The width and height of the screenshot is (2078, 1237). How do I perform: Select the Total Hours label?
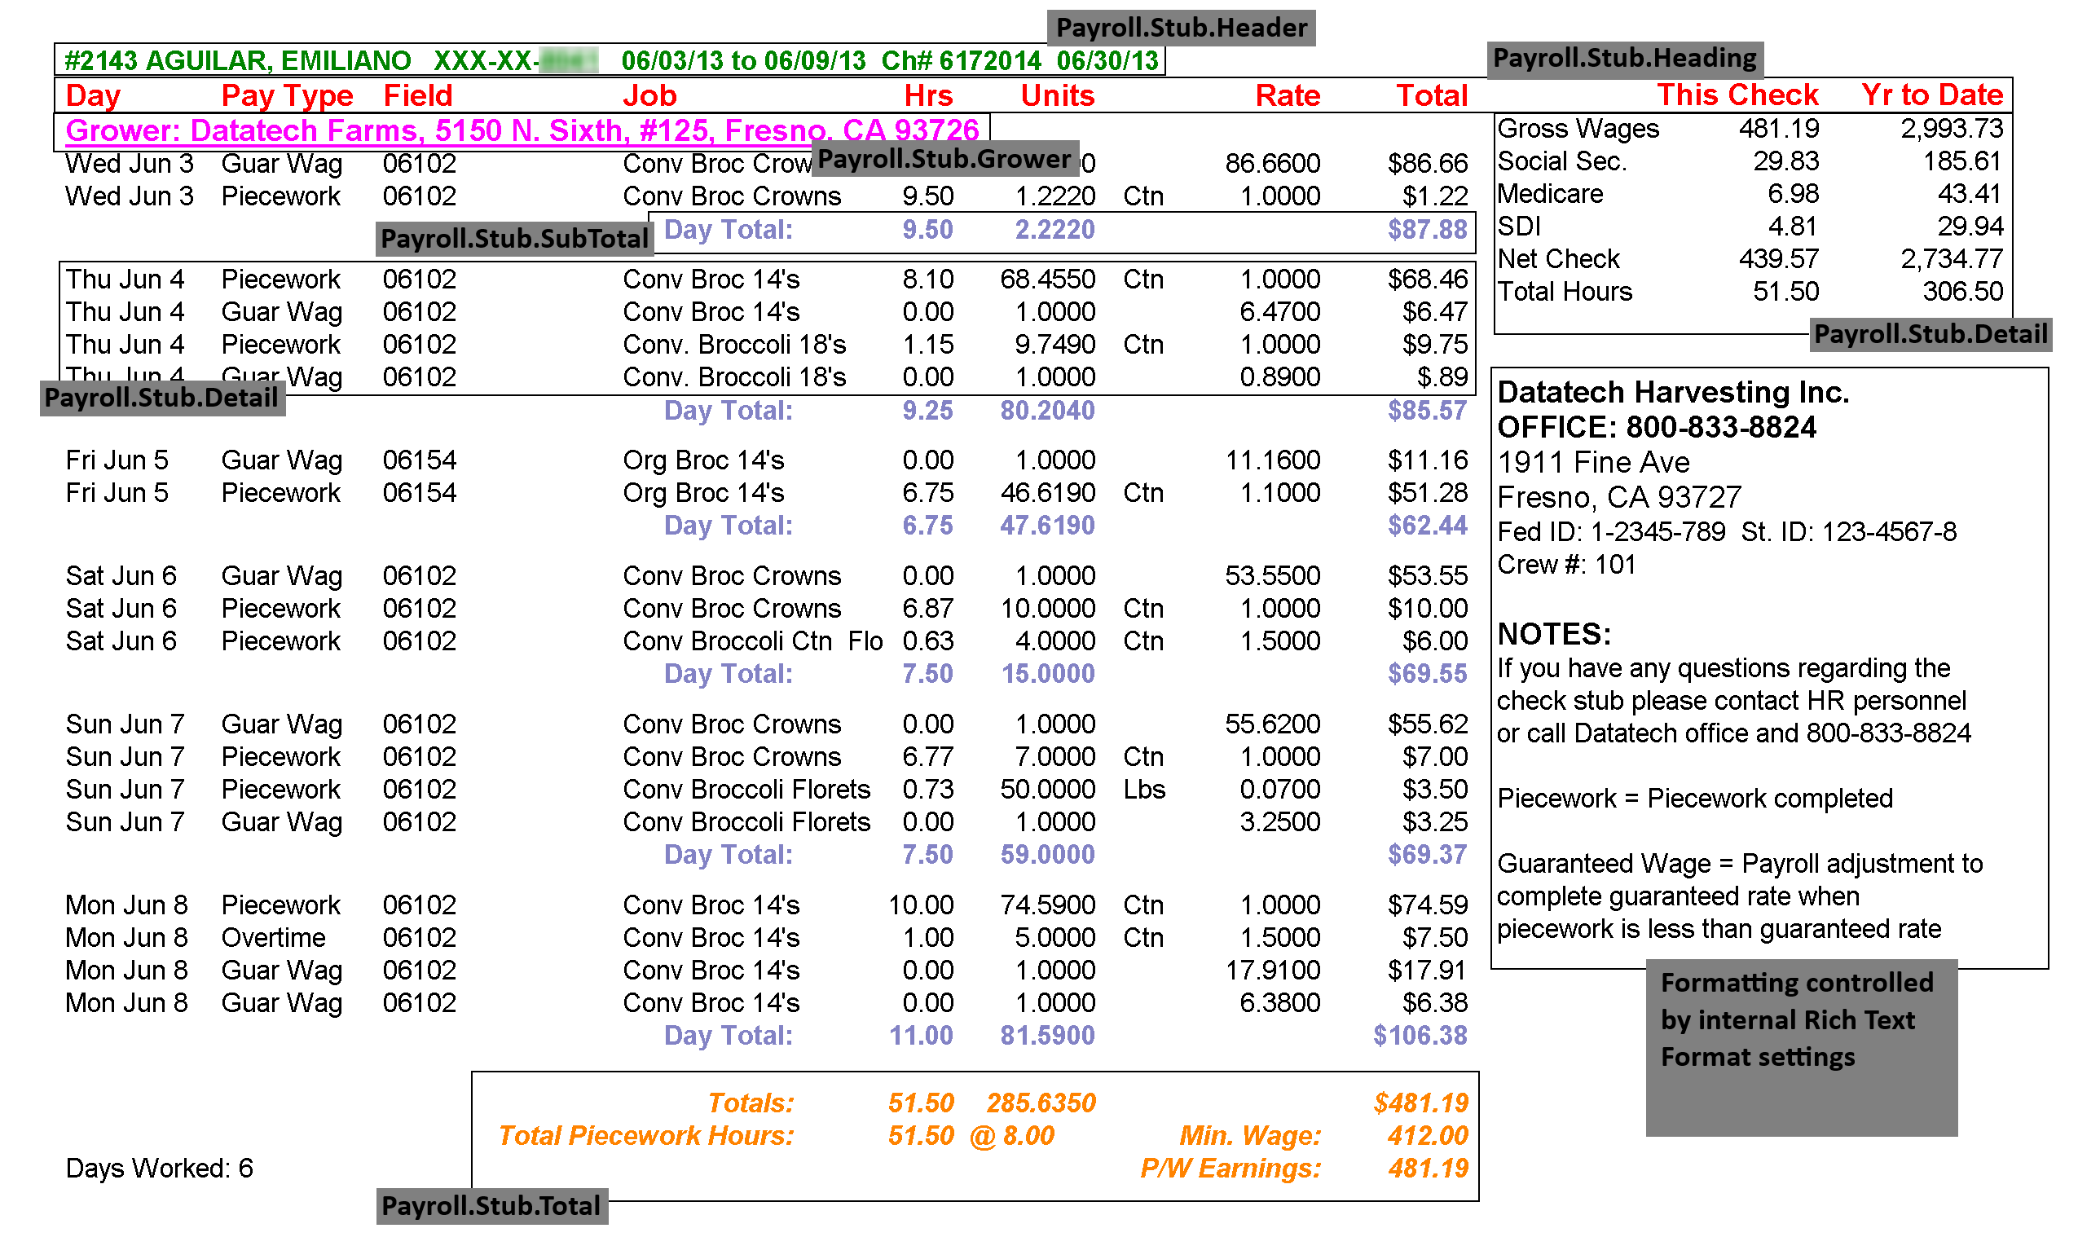click(1565, 292)
